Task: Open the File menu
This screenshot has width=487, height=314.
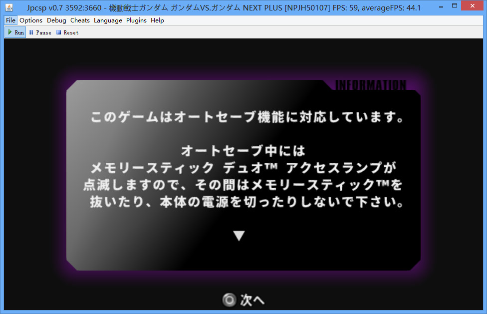Action: pos(10,20)
